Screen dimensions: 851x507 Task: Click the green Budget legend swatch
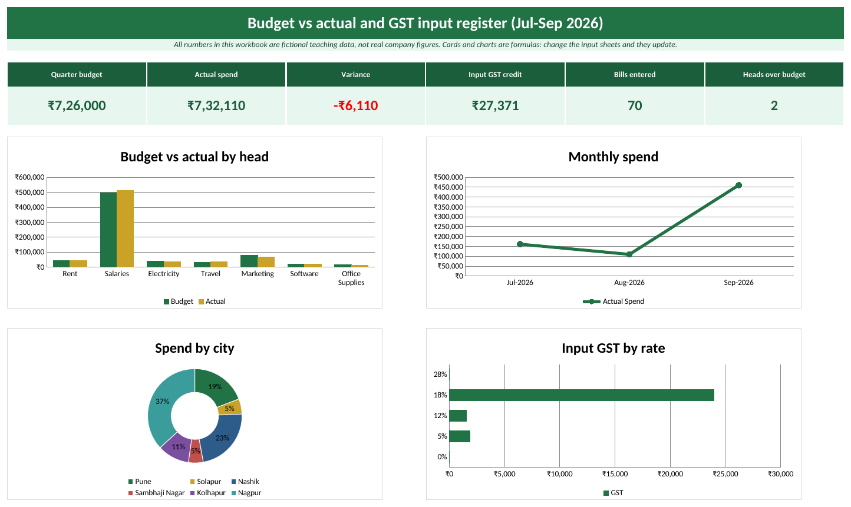[166, 302]
